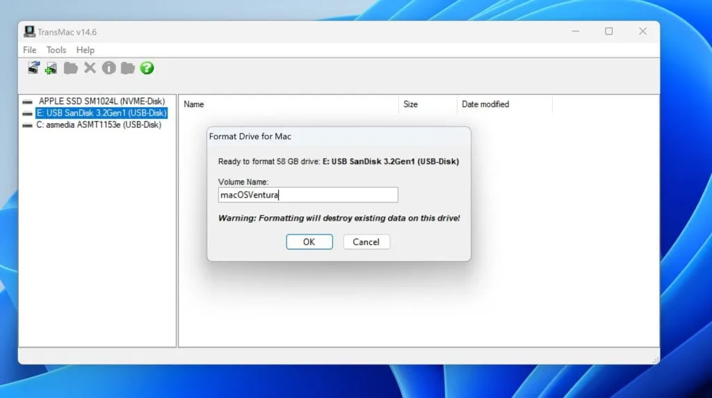Viewport: 712px width, 398px height.
Task: Cancel the Format Drive for Mac dialog
Action: [x=366, y=241]
